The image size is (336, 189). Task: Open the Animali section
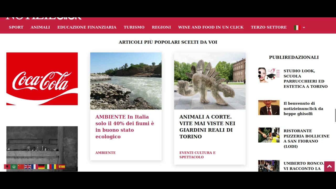coord(40,27)
